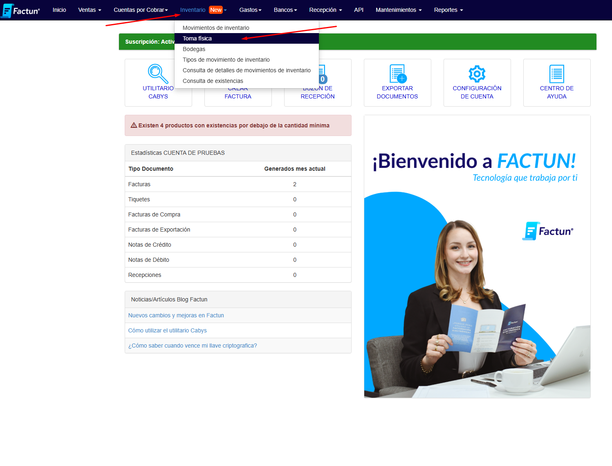The image size is (612, 466).
Task: Click the Factun logo in navbar
Action: (x=21, y=11)
